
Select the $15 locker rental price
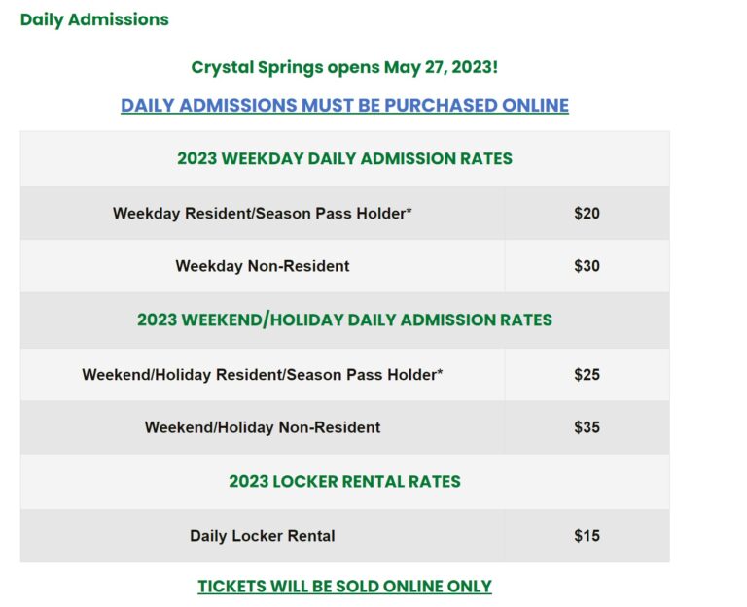point(587,535)
